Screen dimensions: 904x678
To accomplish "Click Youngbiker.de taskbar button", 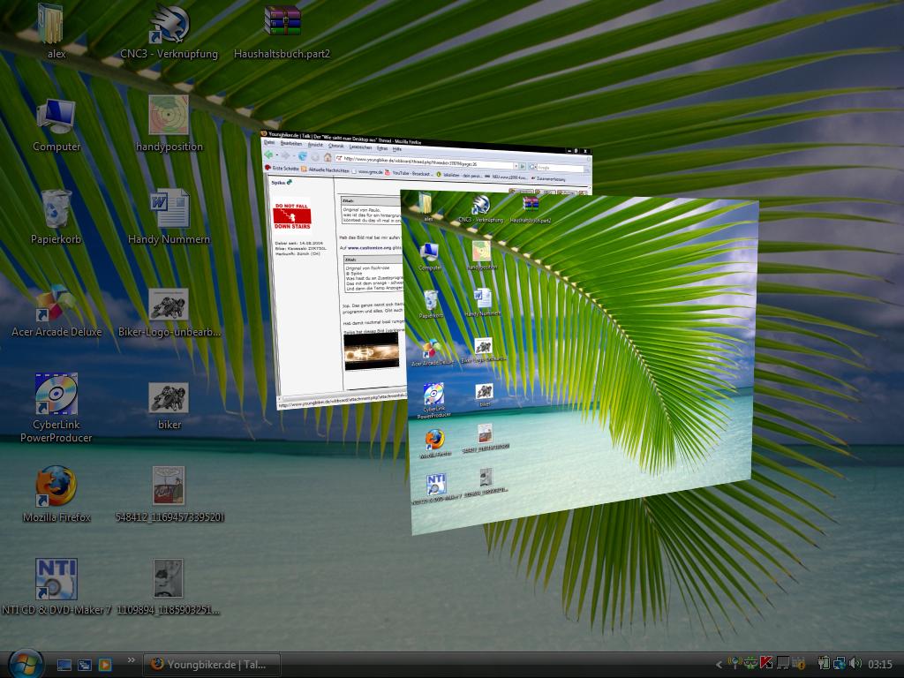I will coord(212,665).
